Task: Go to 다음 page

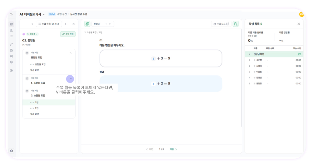Action: point(173,149)
